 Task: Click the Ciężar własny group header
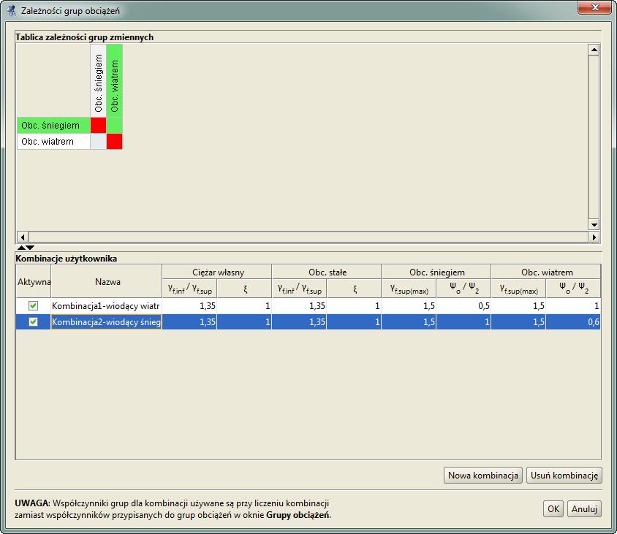217,272
